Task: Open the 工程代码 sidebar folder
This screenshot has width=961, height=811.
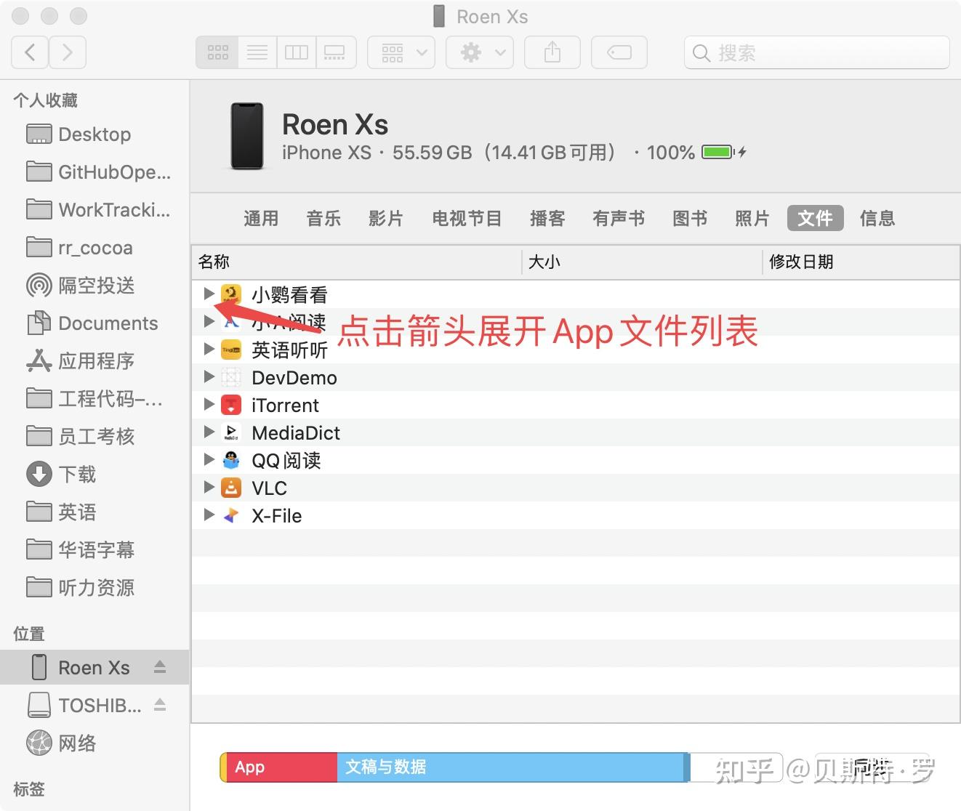Action: tap(95, 399)
